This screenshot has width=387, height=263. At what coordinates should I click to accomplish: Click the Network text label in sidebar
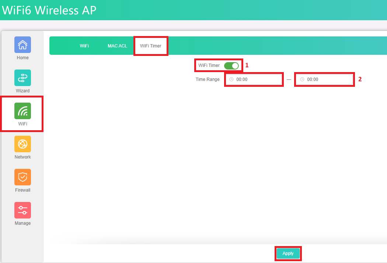point(22,157)
